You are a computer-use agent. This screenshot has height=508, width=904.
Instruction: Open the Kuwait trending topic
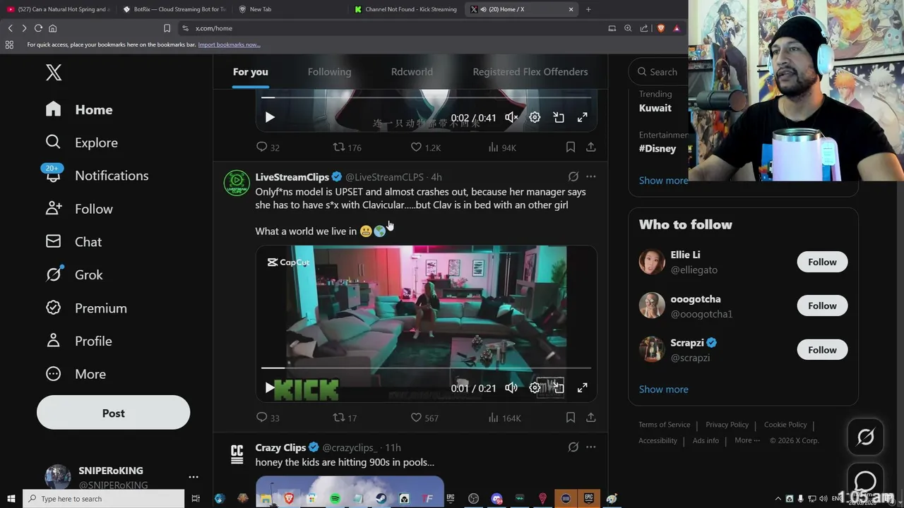(655, 108)
